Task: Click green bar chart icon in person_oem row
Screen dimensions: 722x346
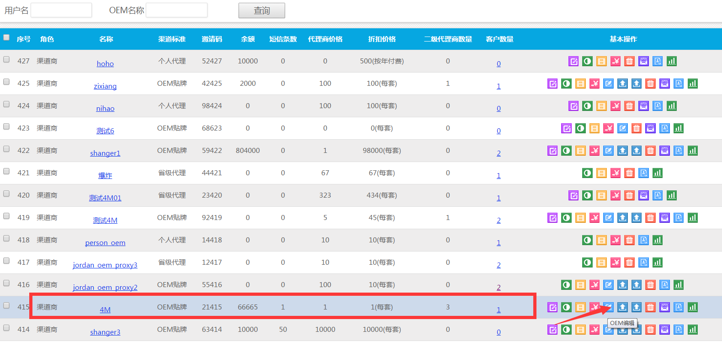Action: [x=658, y=240]
